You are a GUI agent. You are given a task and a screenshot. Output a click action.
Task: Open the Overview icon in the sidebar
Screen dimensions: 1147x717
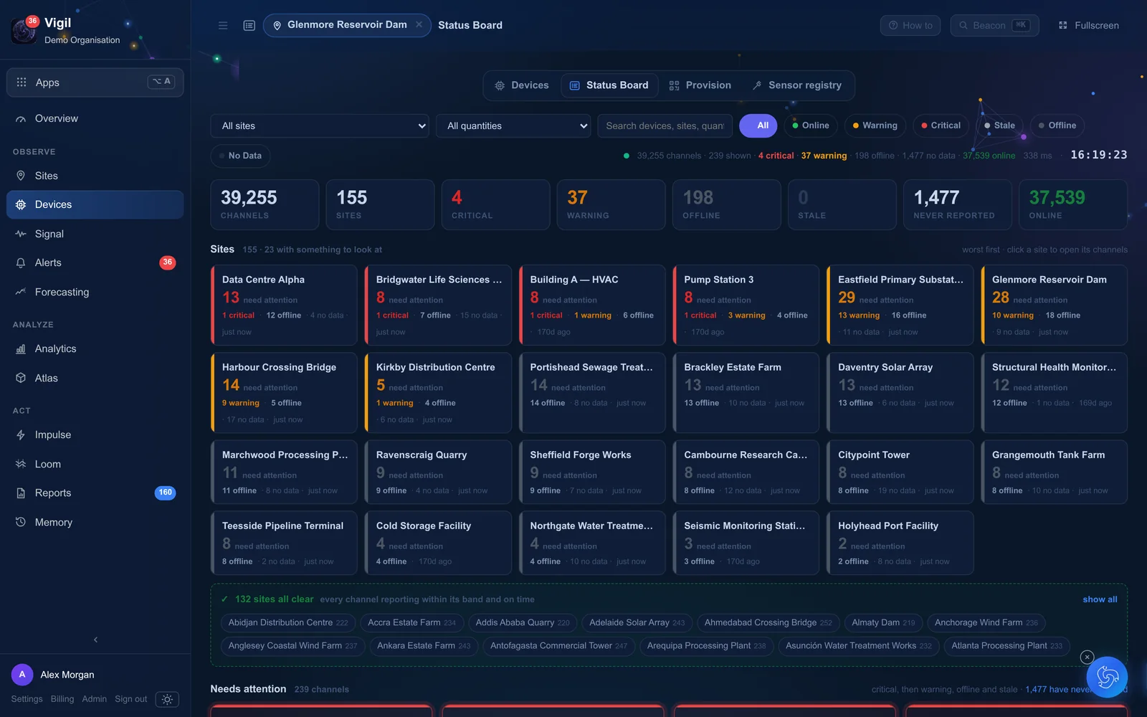tap(21, 119)
